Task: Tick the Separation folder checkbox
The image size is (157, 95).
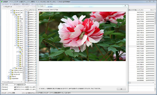Action: click(9, 78)
